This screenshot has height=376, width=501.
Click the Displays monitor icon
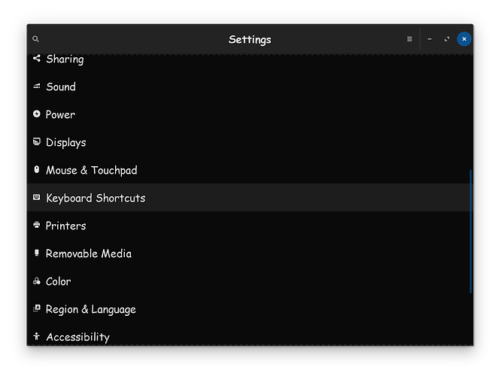click(37, 141)
